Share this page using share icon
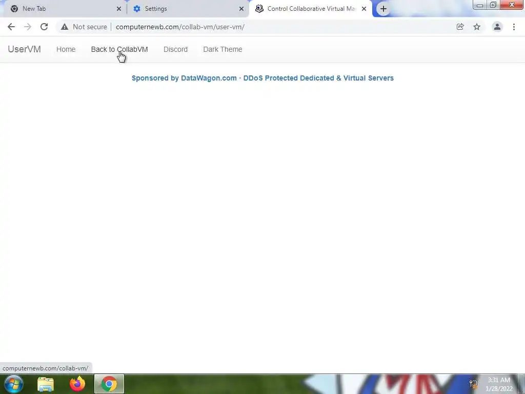525x394 pixels. pyautogui.click(x=460, y=27)
